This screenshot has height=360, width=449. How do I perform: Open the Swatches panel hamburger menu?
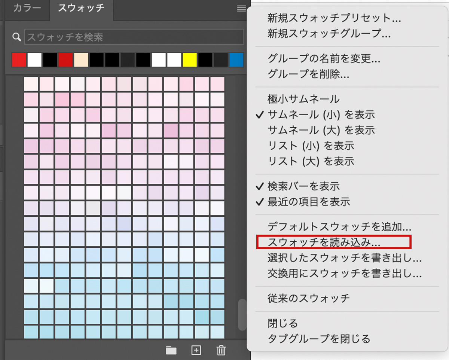click(242, 9)
